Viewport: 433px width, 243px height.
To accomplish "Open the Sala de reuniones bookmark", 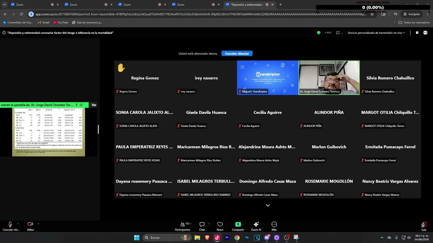I will pos(87,23).
